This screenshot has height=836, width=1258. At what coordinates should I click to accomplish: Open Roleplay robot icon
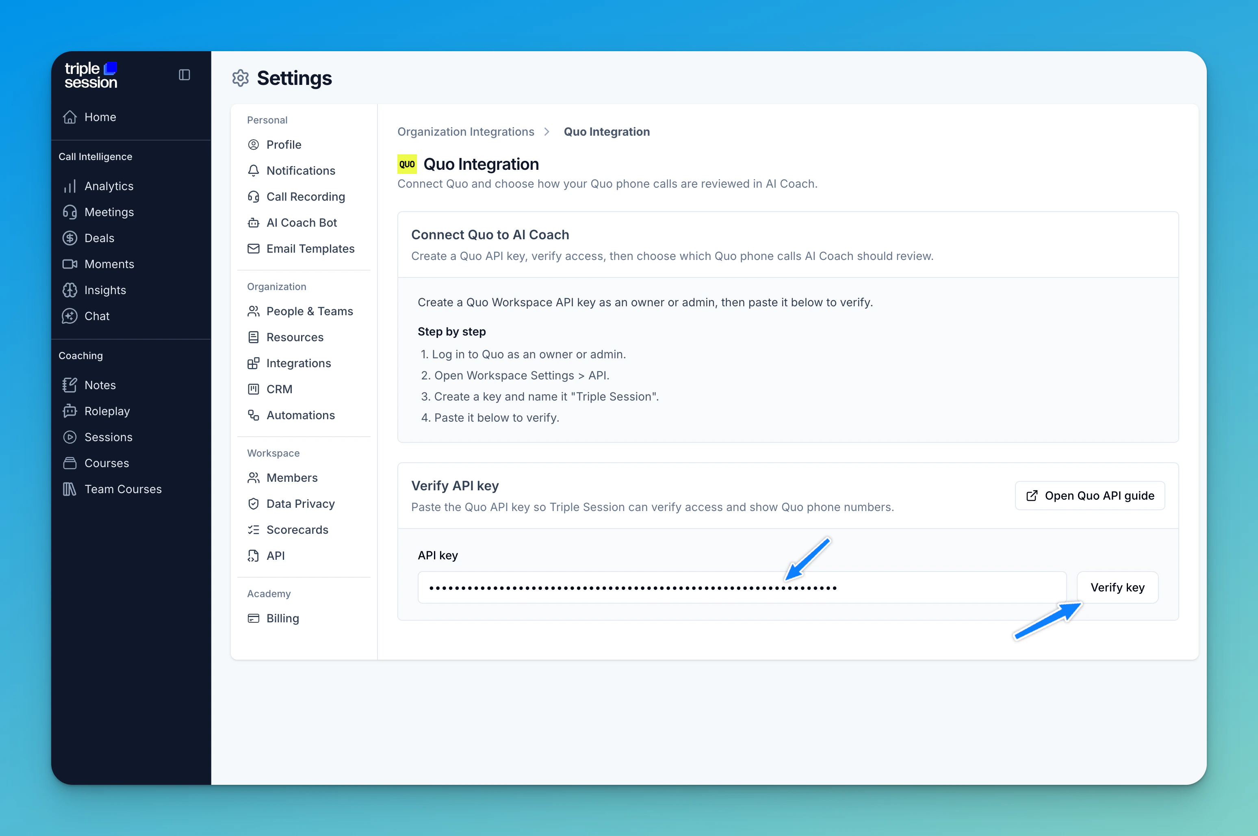click(x=70, y=411)
